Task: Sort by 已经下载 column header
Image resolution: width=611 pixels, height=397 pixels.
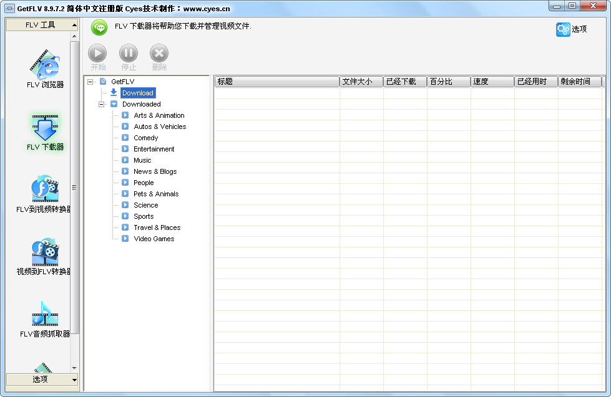Action: tap(405, 82)
